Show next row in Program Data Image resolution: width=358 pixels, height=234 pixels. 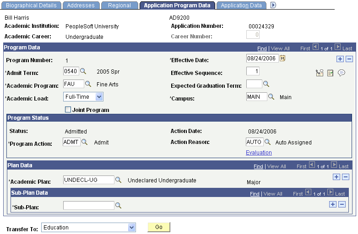[x=338, y=47]
